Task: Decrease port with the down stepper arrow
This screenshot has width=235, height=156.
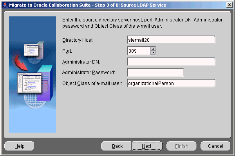Action: coord(153,53)
